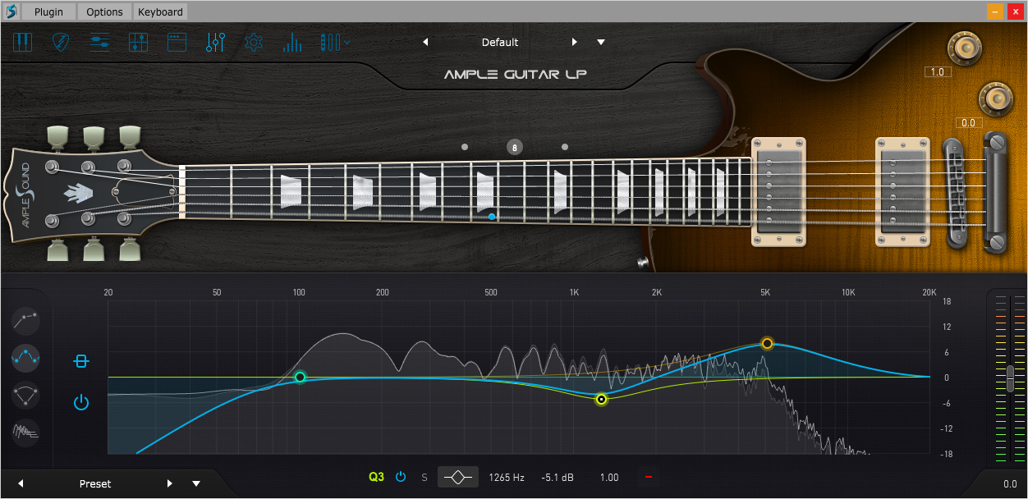Go to previous EQ preset arrow
The height and width of the screenshot is (499, 1028).
point(21,483)
